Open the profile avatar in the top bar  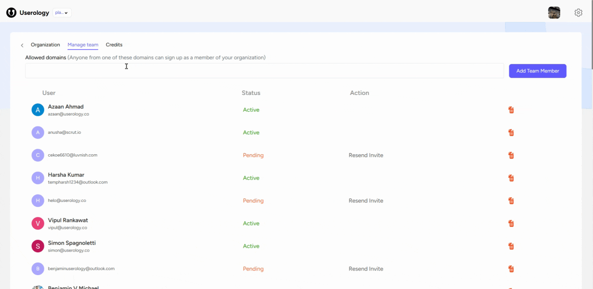pyautogui.click(x=554, y=13)
